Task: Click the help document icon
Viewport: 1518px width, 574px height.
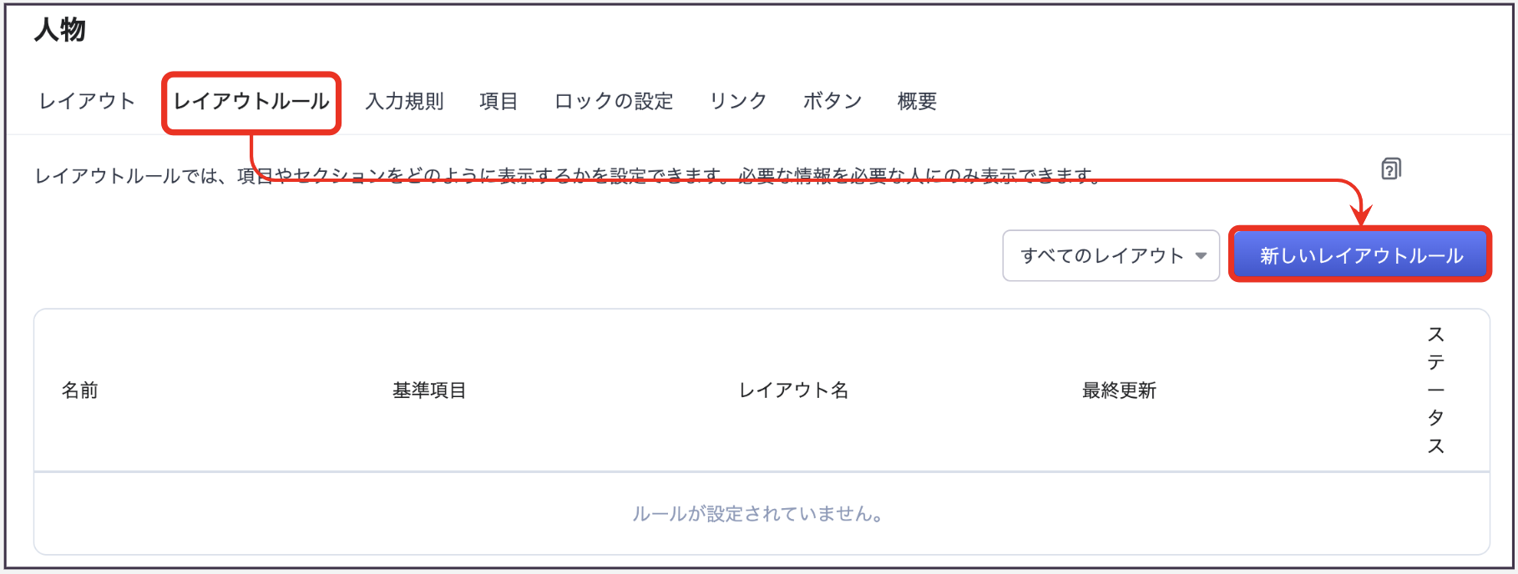Action: coord(1390,169)
